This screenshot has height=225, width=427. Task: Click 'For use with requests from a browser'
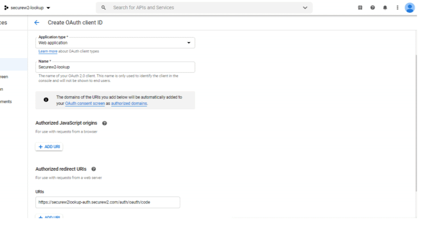66,132
